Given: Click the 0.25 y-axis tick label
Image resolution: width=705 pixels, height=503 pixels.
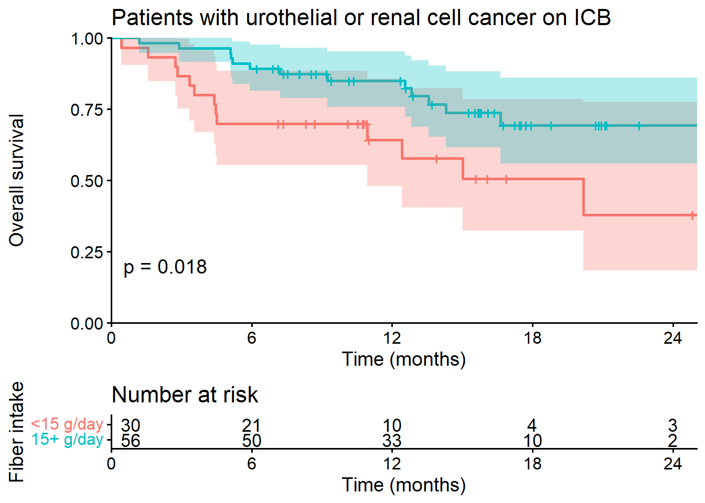Looking at the screenshot, I should [87, 253].
